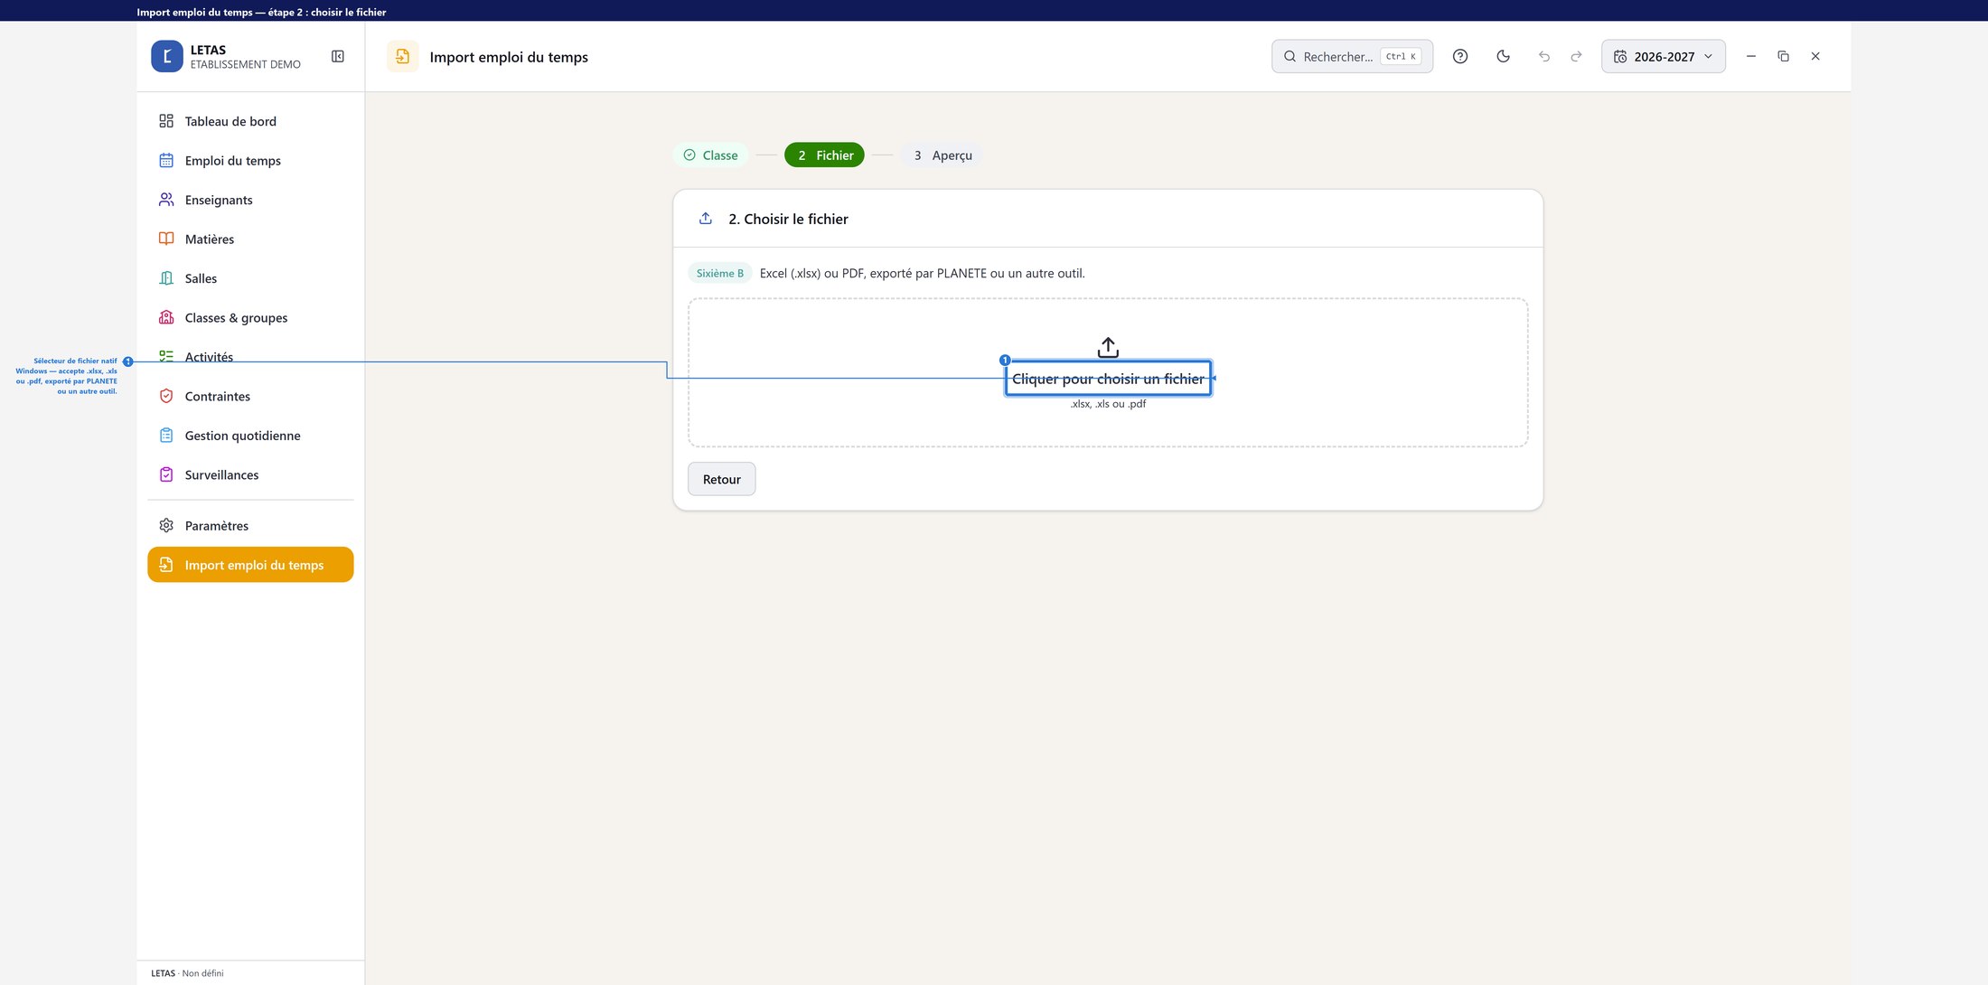The width and height of the screenshot is (1988, 985).
Task: Toggle dark mode moon icon
Action: pyautogui.click(x=1504, y=56)
